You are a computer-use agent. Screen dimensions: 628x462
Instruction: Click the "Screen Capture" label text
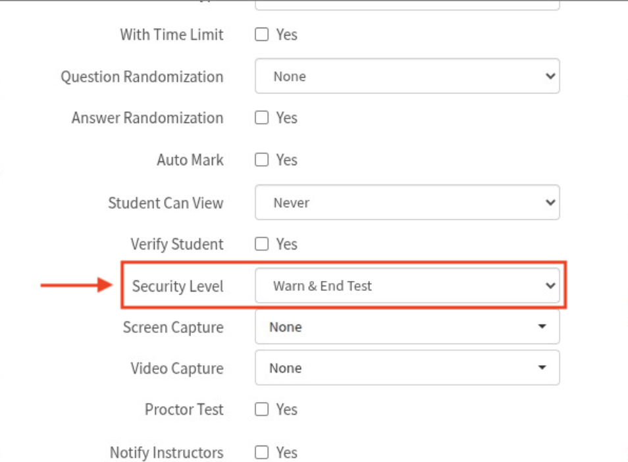(173, 327)
